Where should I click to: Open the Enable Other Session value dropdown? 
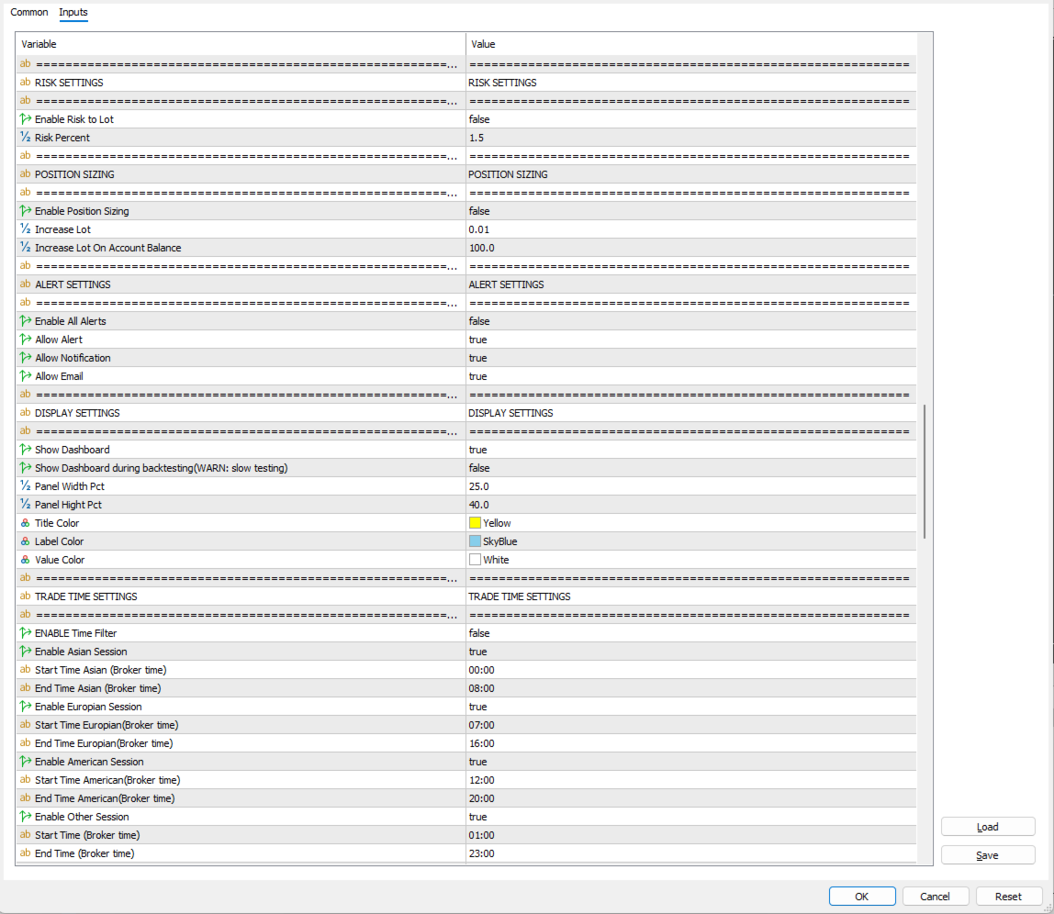coord(691,817)
